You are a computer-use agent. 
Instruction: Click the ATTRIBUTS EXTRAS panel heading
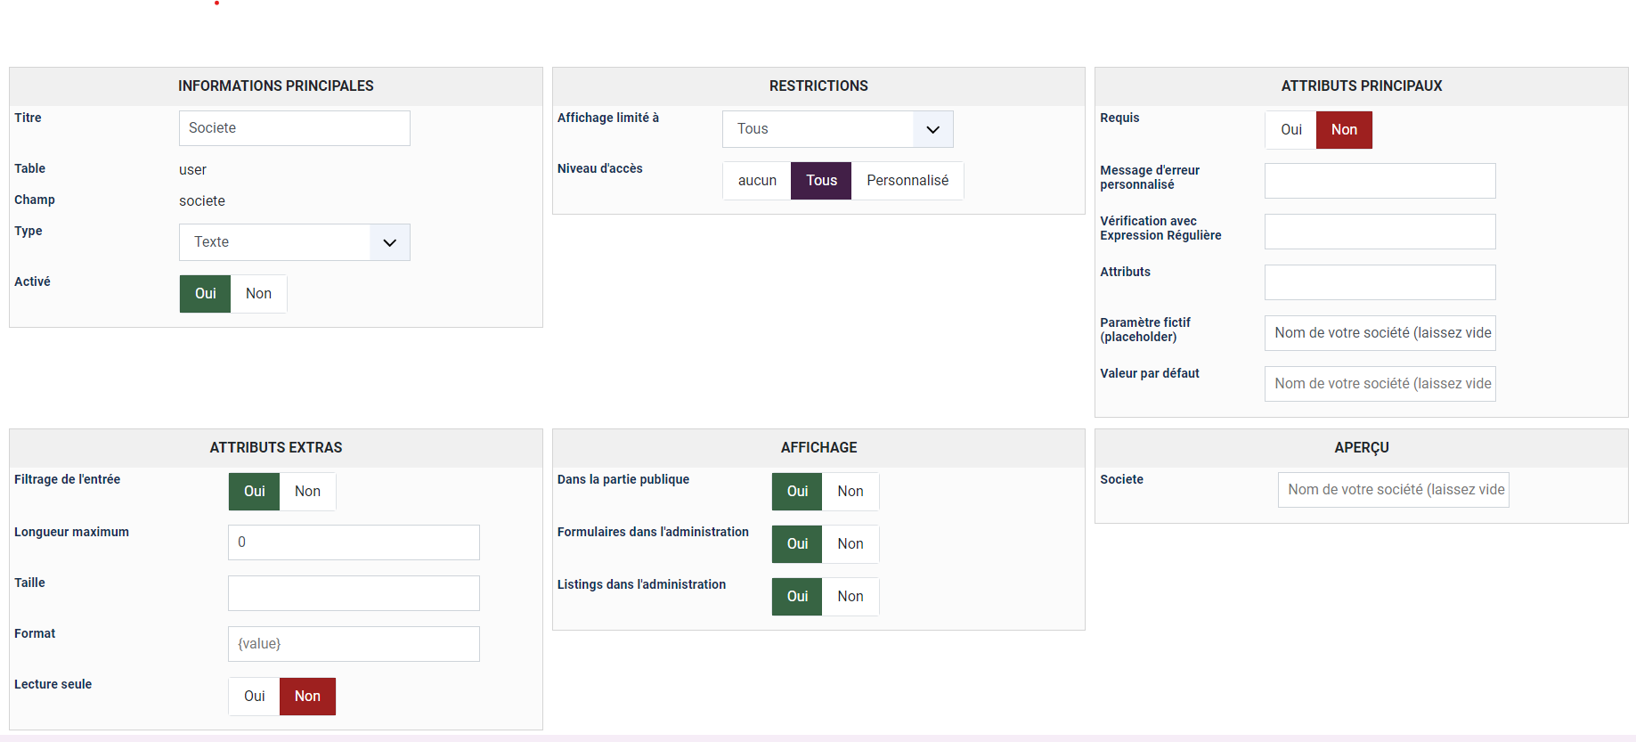276,448
